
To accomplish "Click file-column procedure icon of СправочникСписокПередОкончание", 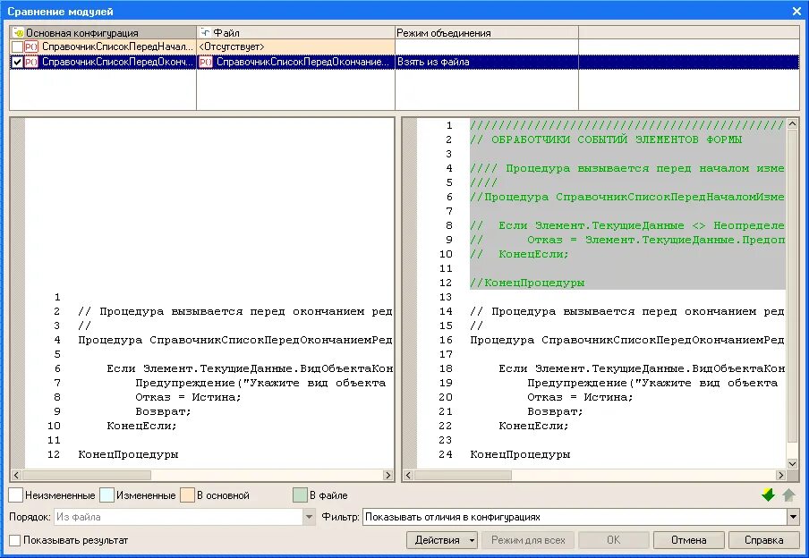I will point(205,62).
